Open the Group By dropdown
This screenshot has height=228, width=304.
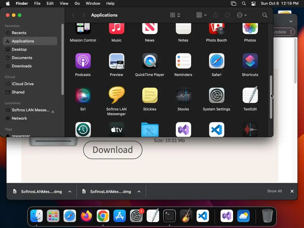(201, 15)
